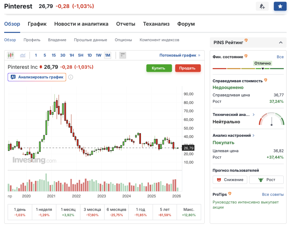Click Pro badge icon next to PINS Рейтинг

point(246,40)
